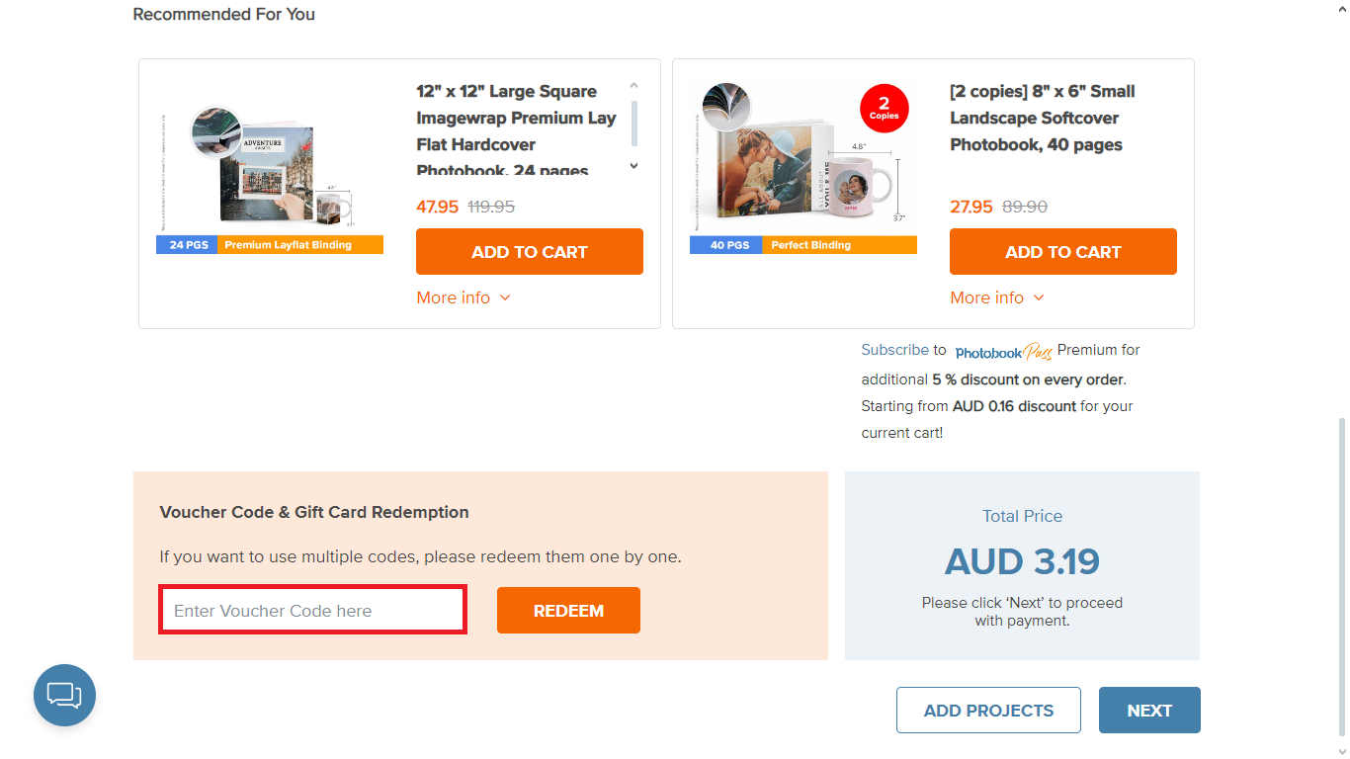Image resolution: width=1350 pixels, height=759 pixels.
Task: Expand 'More info' for the Landscape Softcover photobook
Action: pos(996,297)
